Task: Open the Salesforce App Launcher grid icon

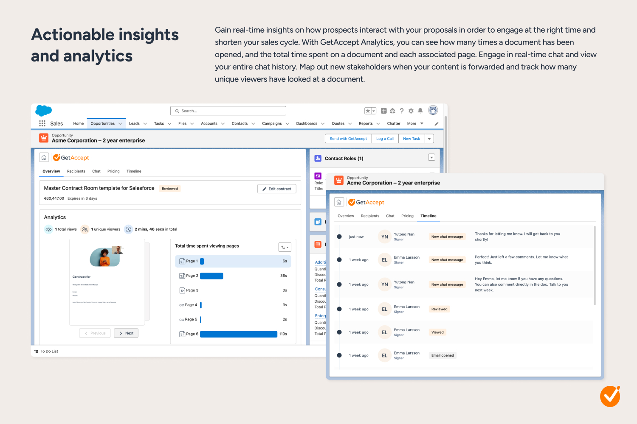Action: (x=42, y=123)
